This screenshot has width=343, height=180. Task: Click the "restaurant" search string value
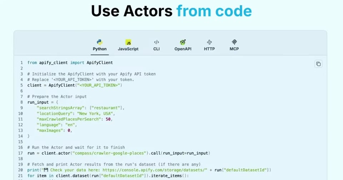(106, 108)
